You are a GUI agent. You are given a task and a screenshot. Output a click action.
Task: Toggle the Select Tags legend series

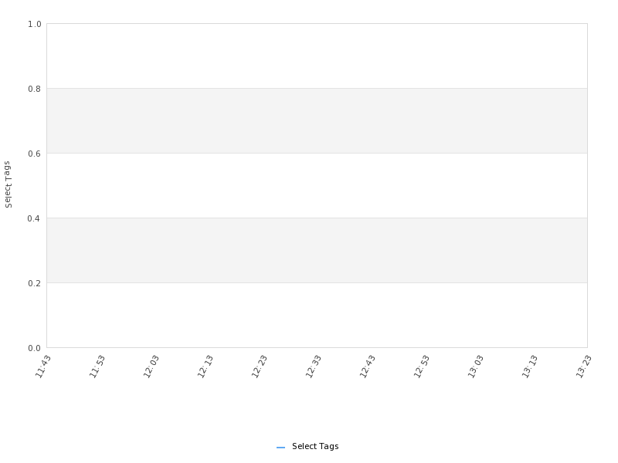[315, 447]
